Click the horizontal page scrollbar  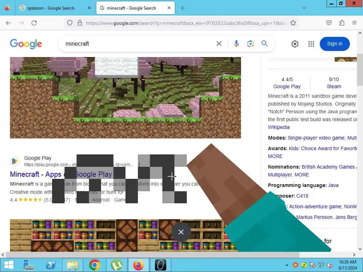(x=152, y=255)
